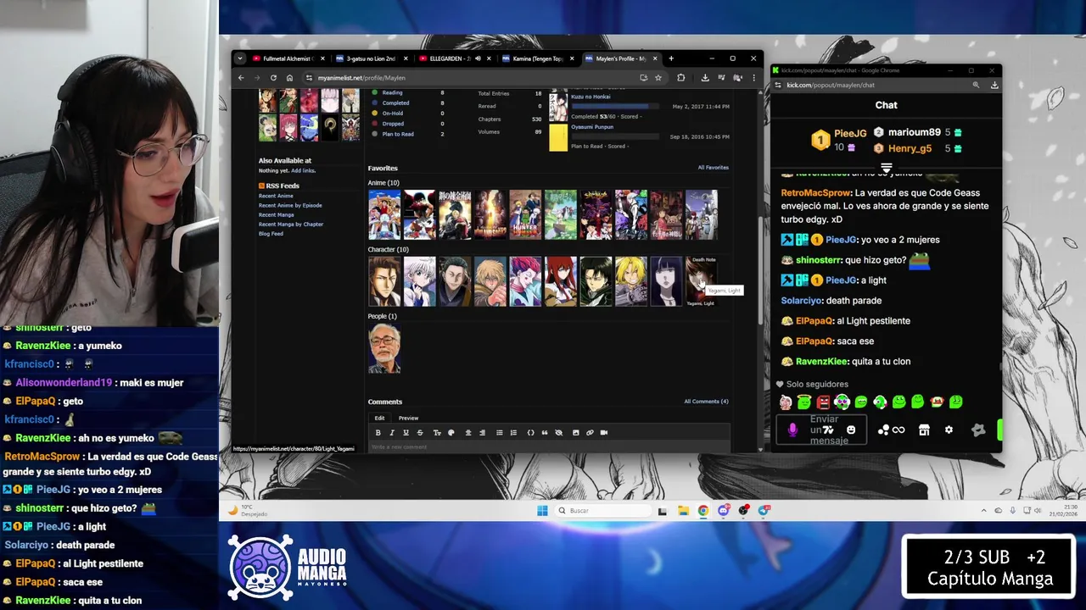
Task: Zoom icon in Kick chat address bar
Action: [976, 85]
